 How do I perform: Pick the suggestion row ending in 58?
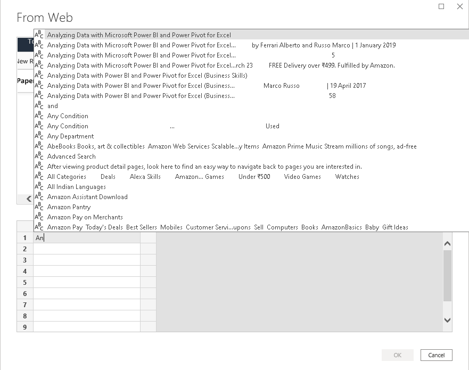[251, 96]
